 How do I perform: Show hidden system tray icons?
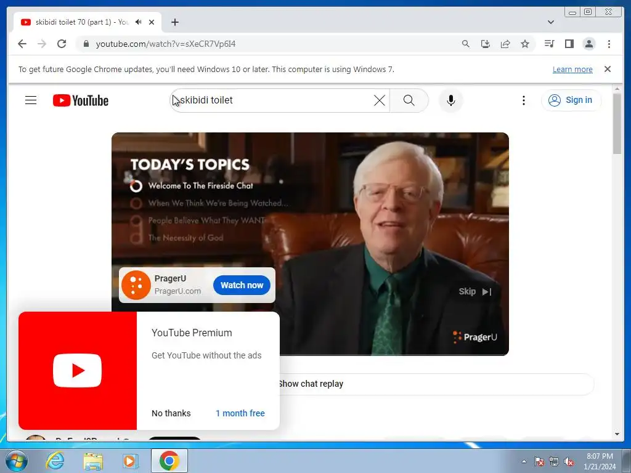pos(524,461)
